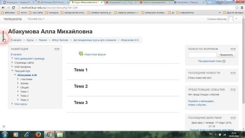The width and height of the screenshot is (245, 138).
Task: Open the user menu arrow by avatar
Action: (236, 19)
